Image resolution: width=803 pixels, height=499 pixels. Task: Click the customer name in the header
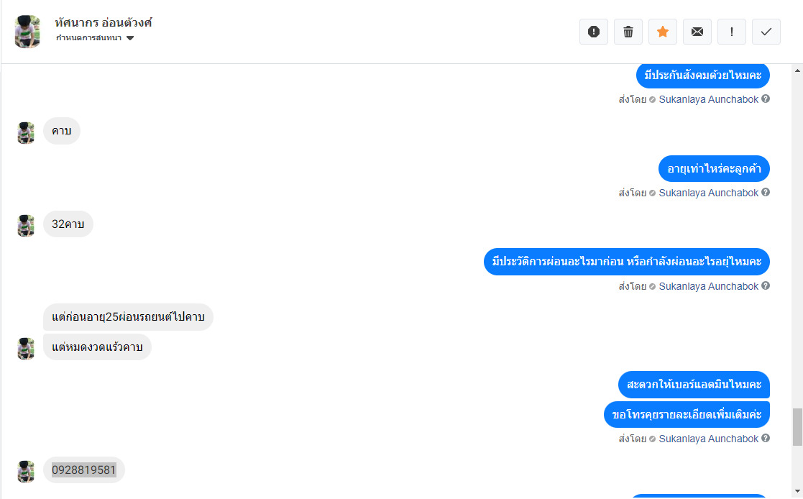click(104, 22)
